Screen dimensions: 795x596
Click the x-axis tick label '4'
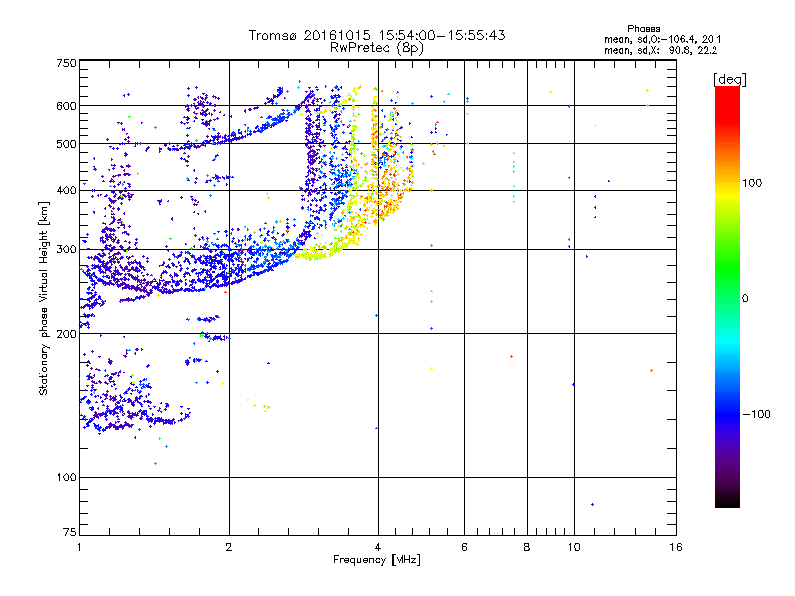[x=378, y=547]
